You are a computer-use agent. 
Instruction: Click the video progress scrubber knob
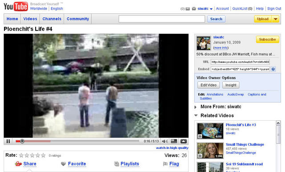[x=22, y=141]
